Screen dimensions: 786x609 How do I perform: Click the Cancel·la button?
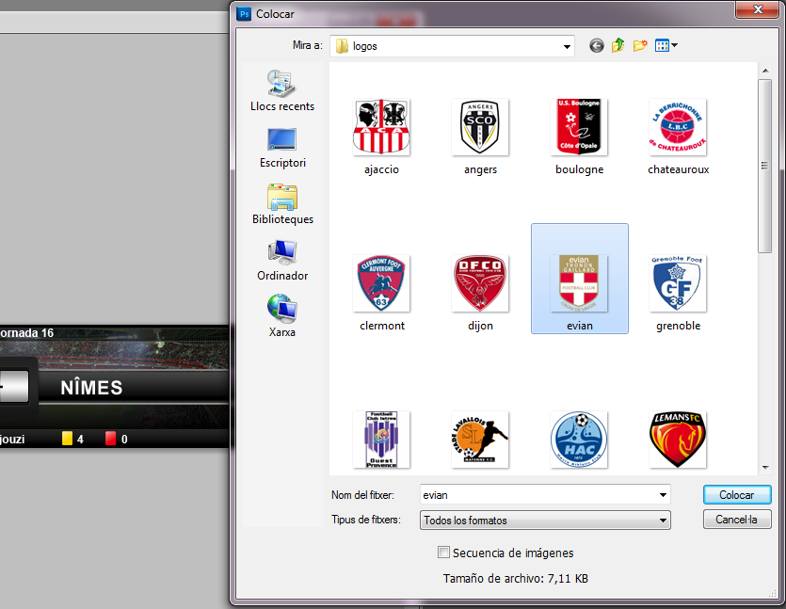pyautogui.click(x=737, y=520)
